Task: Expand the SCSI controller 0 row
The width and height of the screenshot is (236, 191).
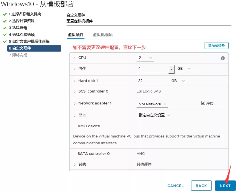Action: pos(75,92)
